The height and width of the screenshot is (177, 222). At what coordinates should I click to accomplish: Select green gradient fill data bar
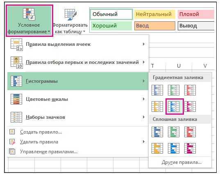[x=174, y=90]
